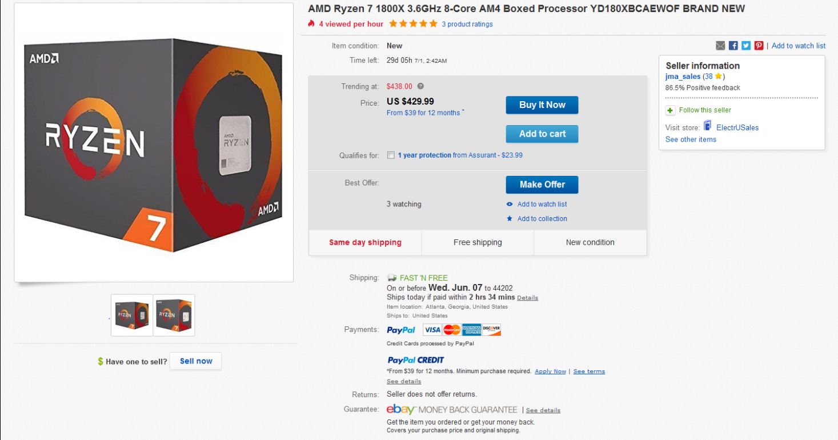838x440 pixels.
Task: Pin this listing on Pinterest
Action: click(x=759, y=46)
